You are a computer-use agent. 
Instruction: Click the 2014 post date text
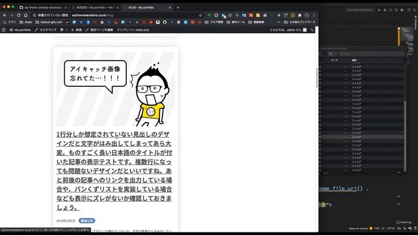pyautogui.click(x=66, y=221)
